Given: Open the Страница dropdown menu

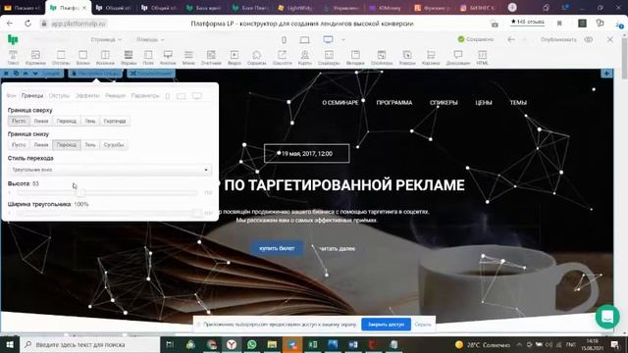Looking at the screenshot, I should 106,39.
